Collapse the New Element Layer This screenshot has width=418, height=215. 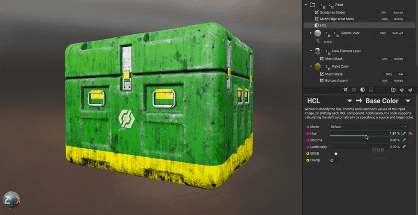tap(311, 50)
